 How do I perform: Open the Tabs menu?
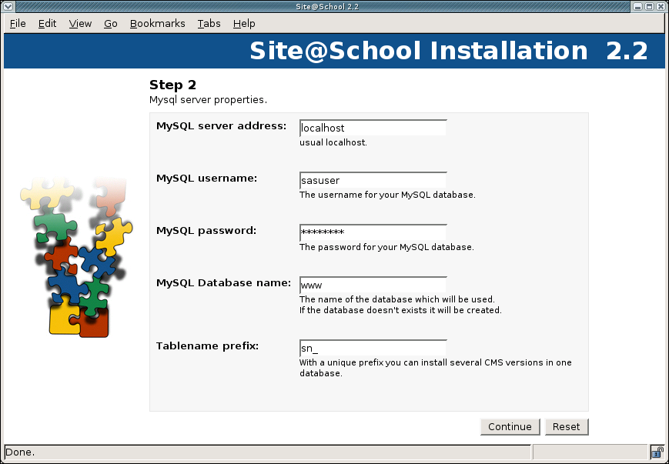(x=209, y=23)
